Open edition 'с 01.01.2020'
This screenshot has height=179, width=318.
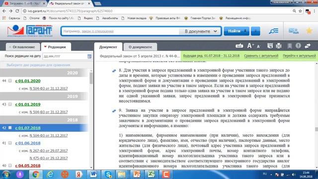(x=28, y=81)
